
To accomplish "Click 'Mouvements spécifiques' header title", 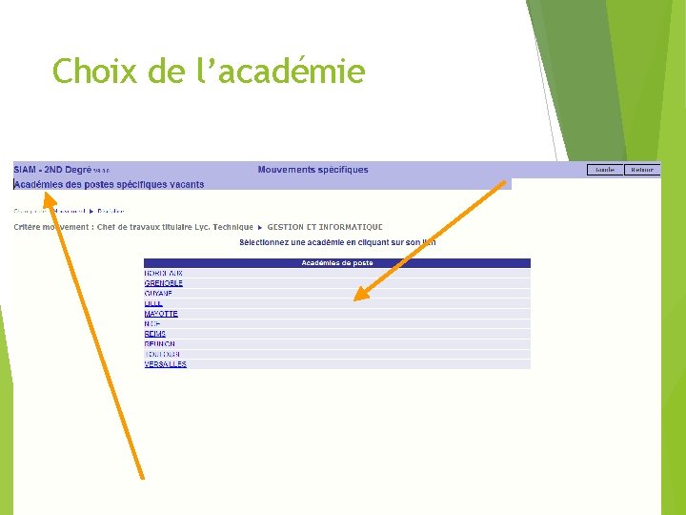I will 313,170.
